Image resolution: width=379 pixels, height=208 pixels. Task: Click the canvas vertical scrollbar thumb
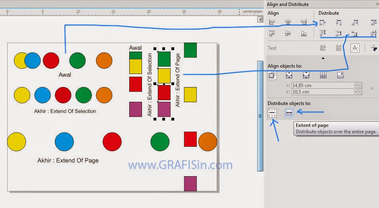click(x=260, y=116)
